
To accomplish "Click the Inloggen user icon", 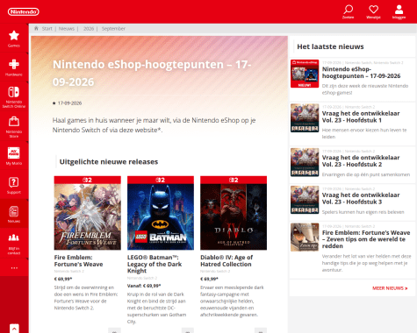I will point(399,11).
